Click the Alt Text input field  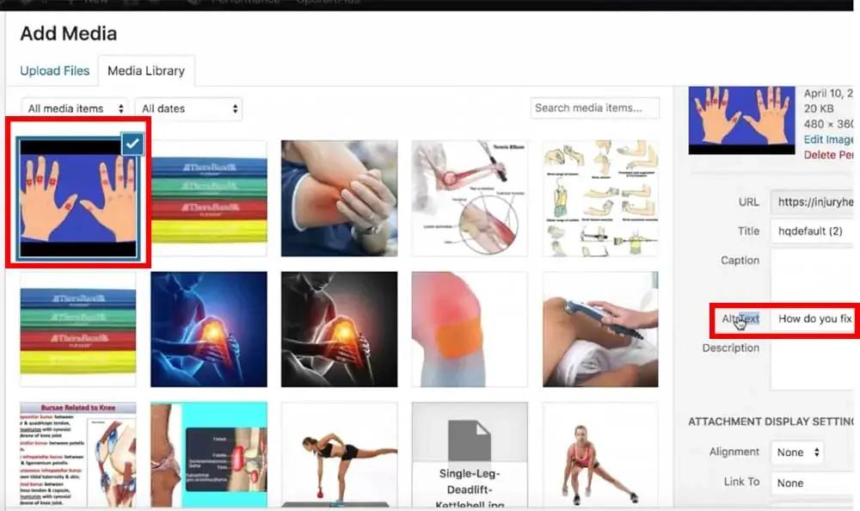point(813,319)
